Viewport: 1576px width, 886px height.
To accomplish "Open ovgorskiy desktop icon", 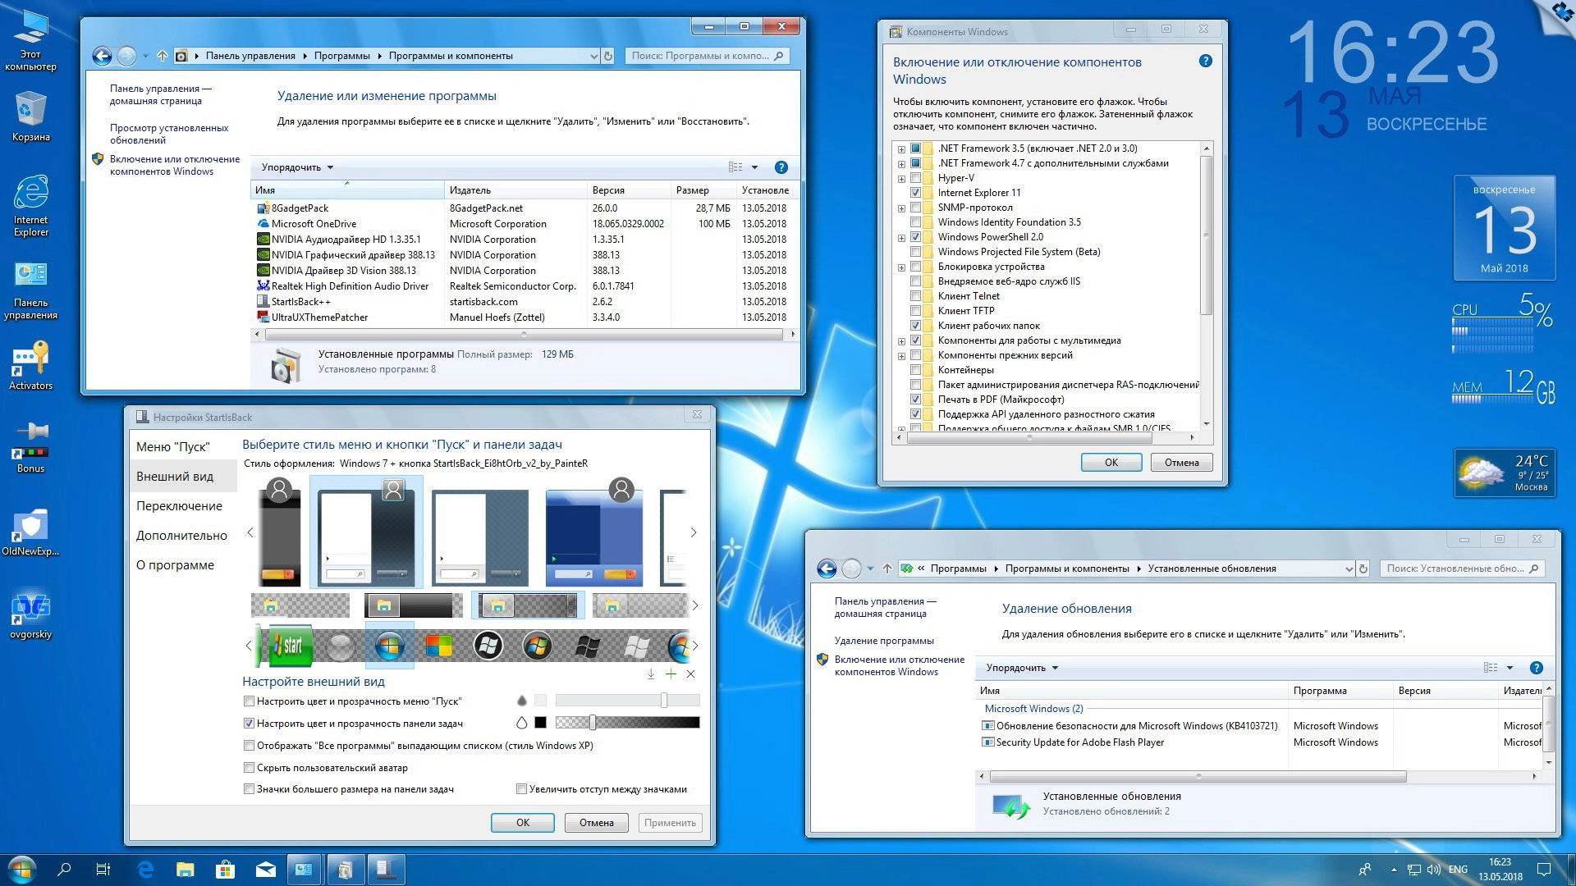I will click(x=30, y=615).
